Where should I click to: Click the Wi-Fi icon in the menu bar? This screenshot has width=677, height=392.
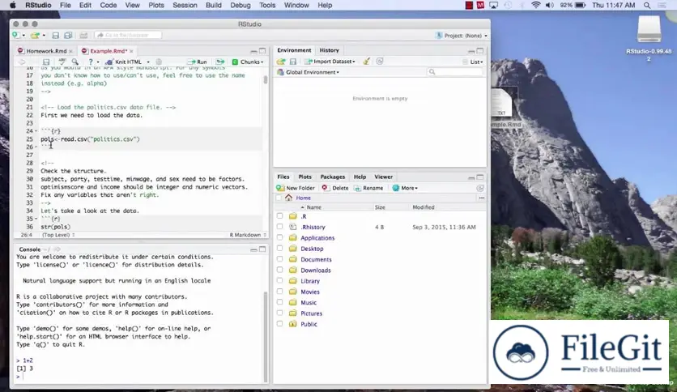click(x=536, y=5)
